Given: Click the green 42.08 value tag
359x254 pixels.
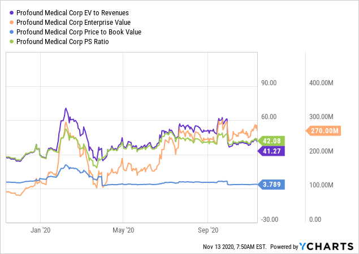Looking at the screenshot, I should point(271,141).
